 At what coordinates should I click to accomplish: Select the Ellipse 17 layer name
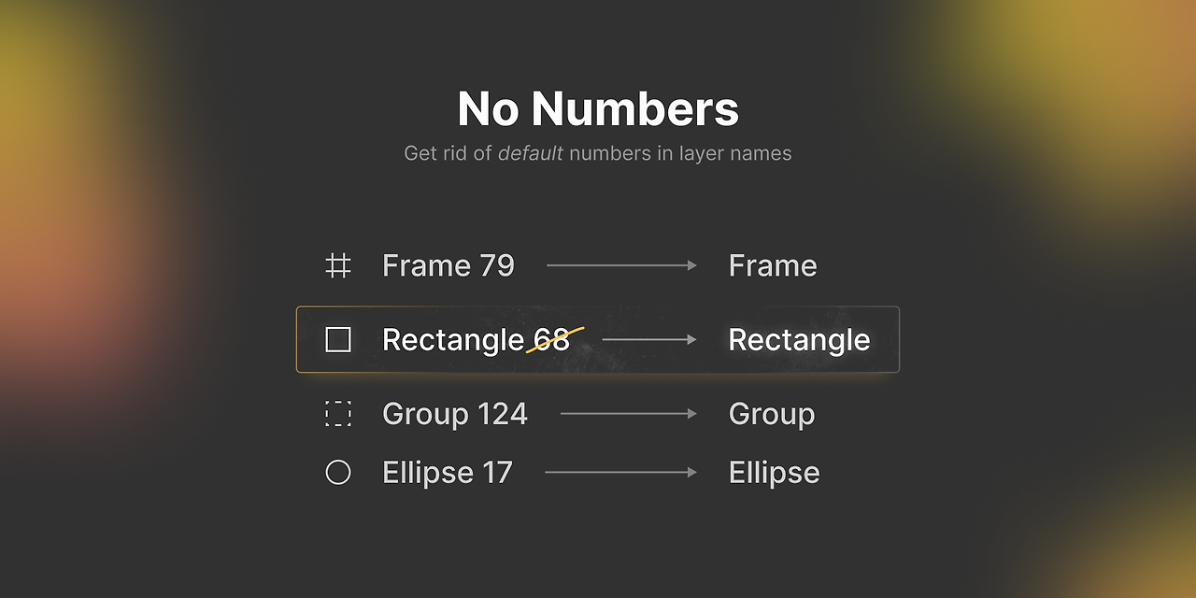click(x=448, y=473)
